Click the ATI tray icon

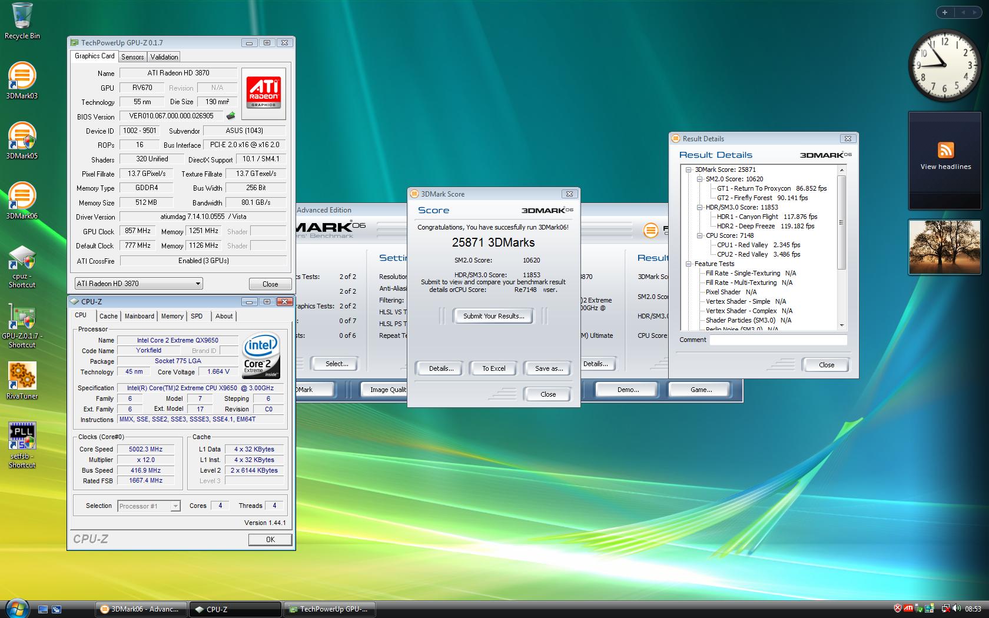click(908, 609)
